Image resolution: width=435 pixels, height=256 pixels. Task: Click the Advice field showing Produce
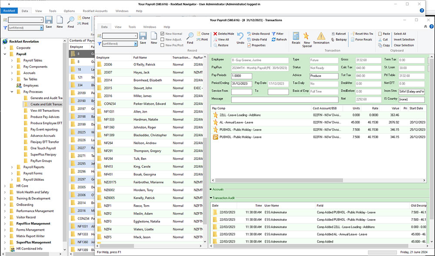(x=324, y=76)
